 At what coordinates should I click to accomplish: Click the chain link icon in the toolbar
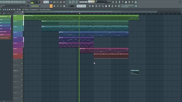click(61, 6)
